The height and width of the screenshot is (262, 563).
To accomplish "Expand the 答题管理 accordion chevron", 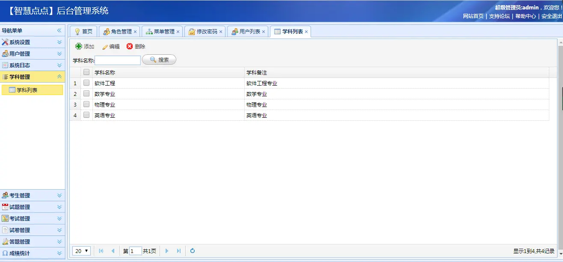I will (59, 242).
